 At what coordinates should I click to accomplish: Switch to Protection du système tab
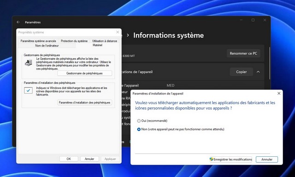(74, 41)
